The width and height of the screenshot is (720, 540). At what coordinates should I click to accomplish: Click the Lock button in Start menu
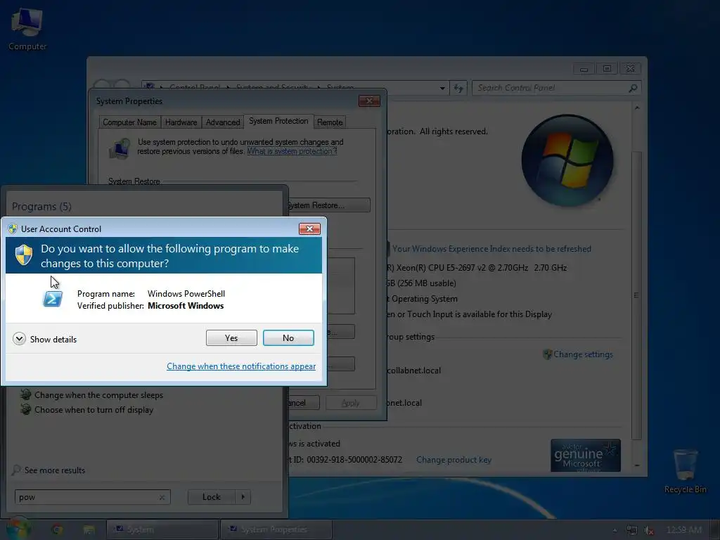(211, 497)
